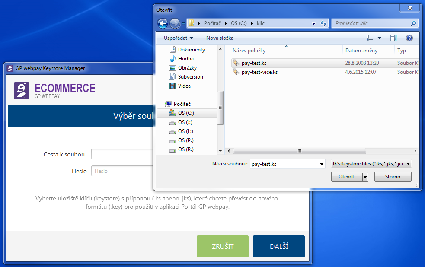Select the klic breadcrumb segment
The image size is (425, 267).
click(260, 23)
